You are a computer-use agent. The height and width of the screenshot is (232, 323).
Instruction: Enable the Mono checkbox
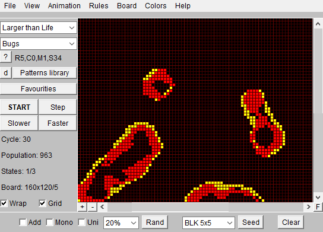click(50, 223)
